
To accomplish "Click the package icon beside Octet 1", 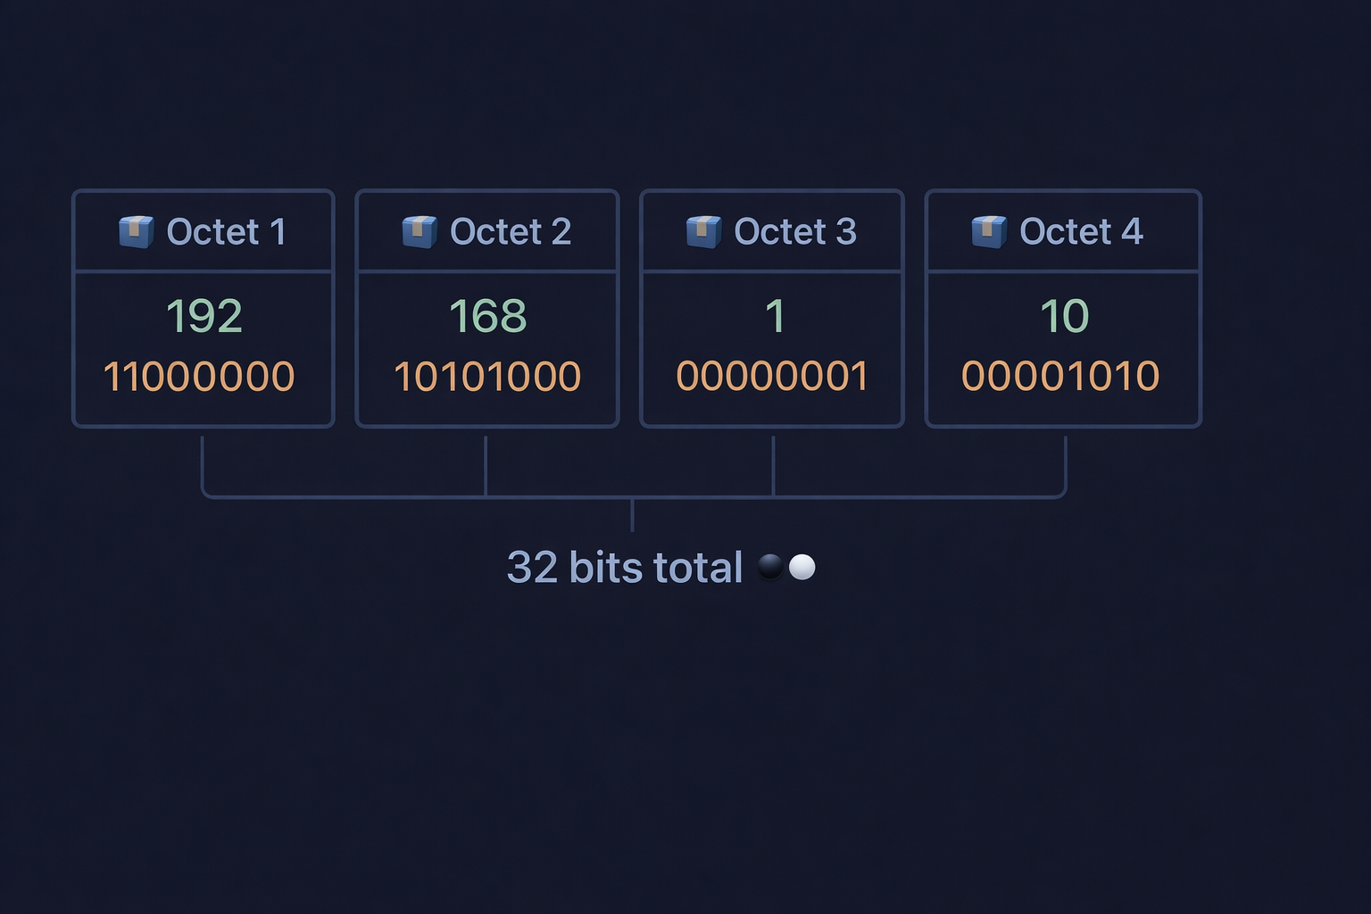I will point(136,232).
